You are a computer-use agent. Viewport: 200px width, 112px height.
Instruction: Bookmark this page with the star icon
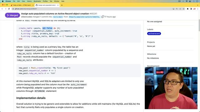click(x=183, y=9)
